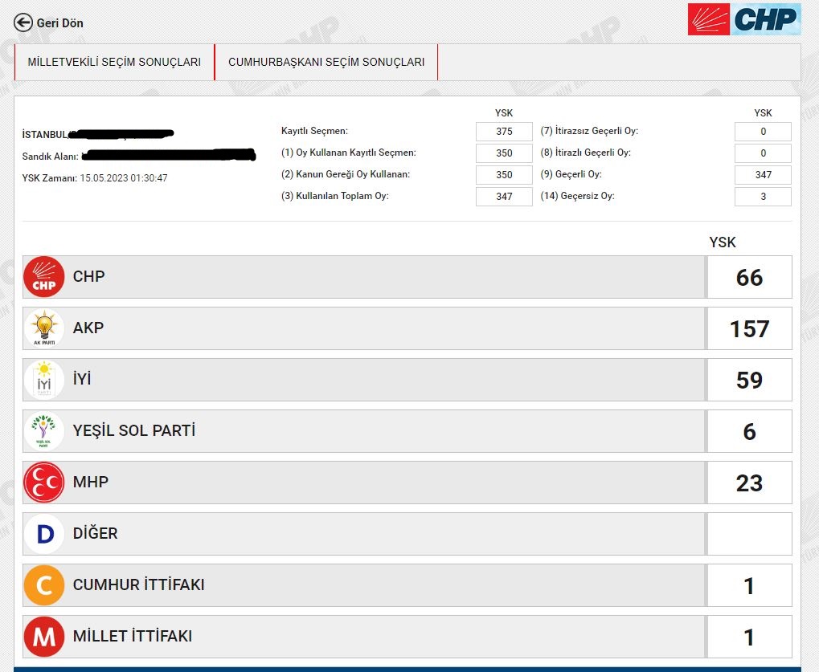Click the Geri Dön back arrow icon
819x672 pixels.
[23, 23]
